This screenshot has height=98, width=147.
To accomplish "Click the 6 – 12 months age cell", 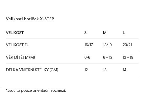I will click(x=107, y=57).
